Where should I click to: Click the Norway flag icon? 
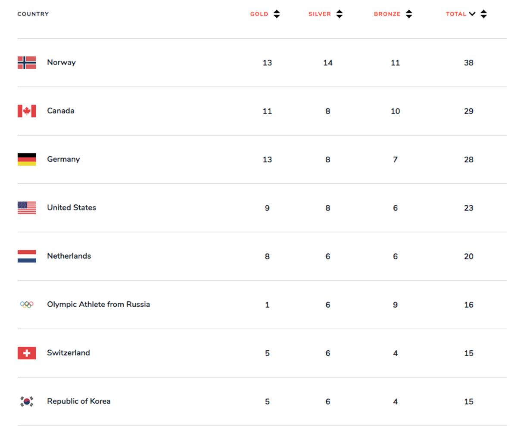coord(27,62)
